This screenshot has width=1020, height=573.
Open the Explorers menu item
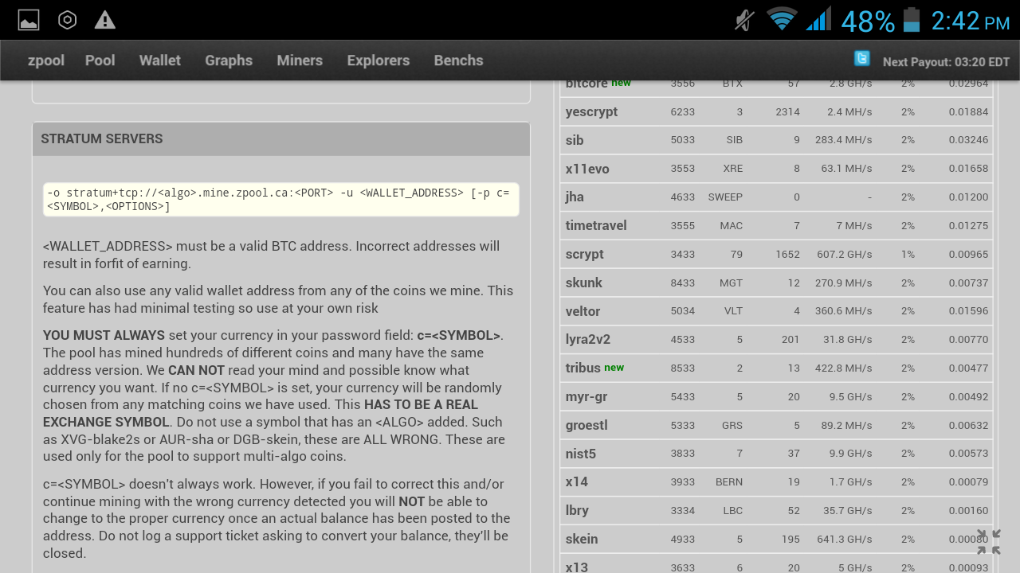coord(379,60)
